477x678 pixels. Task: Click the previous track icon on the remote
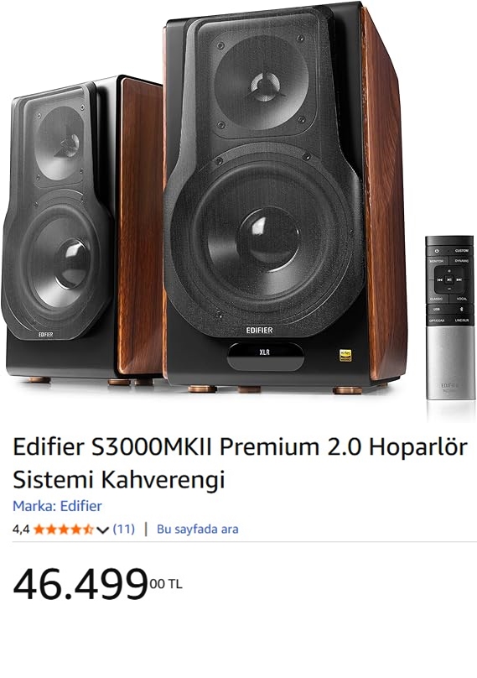(440, 279)
